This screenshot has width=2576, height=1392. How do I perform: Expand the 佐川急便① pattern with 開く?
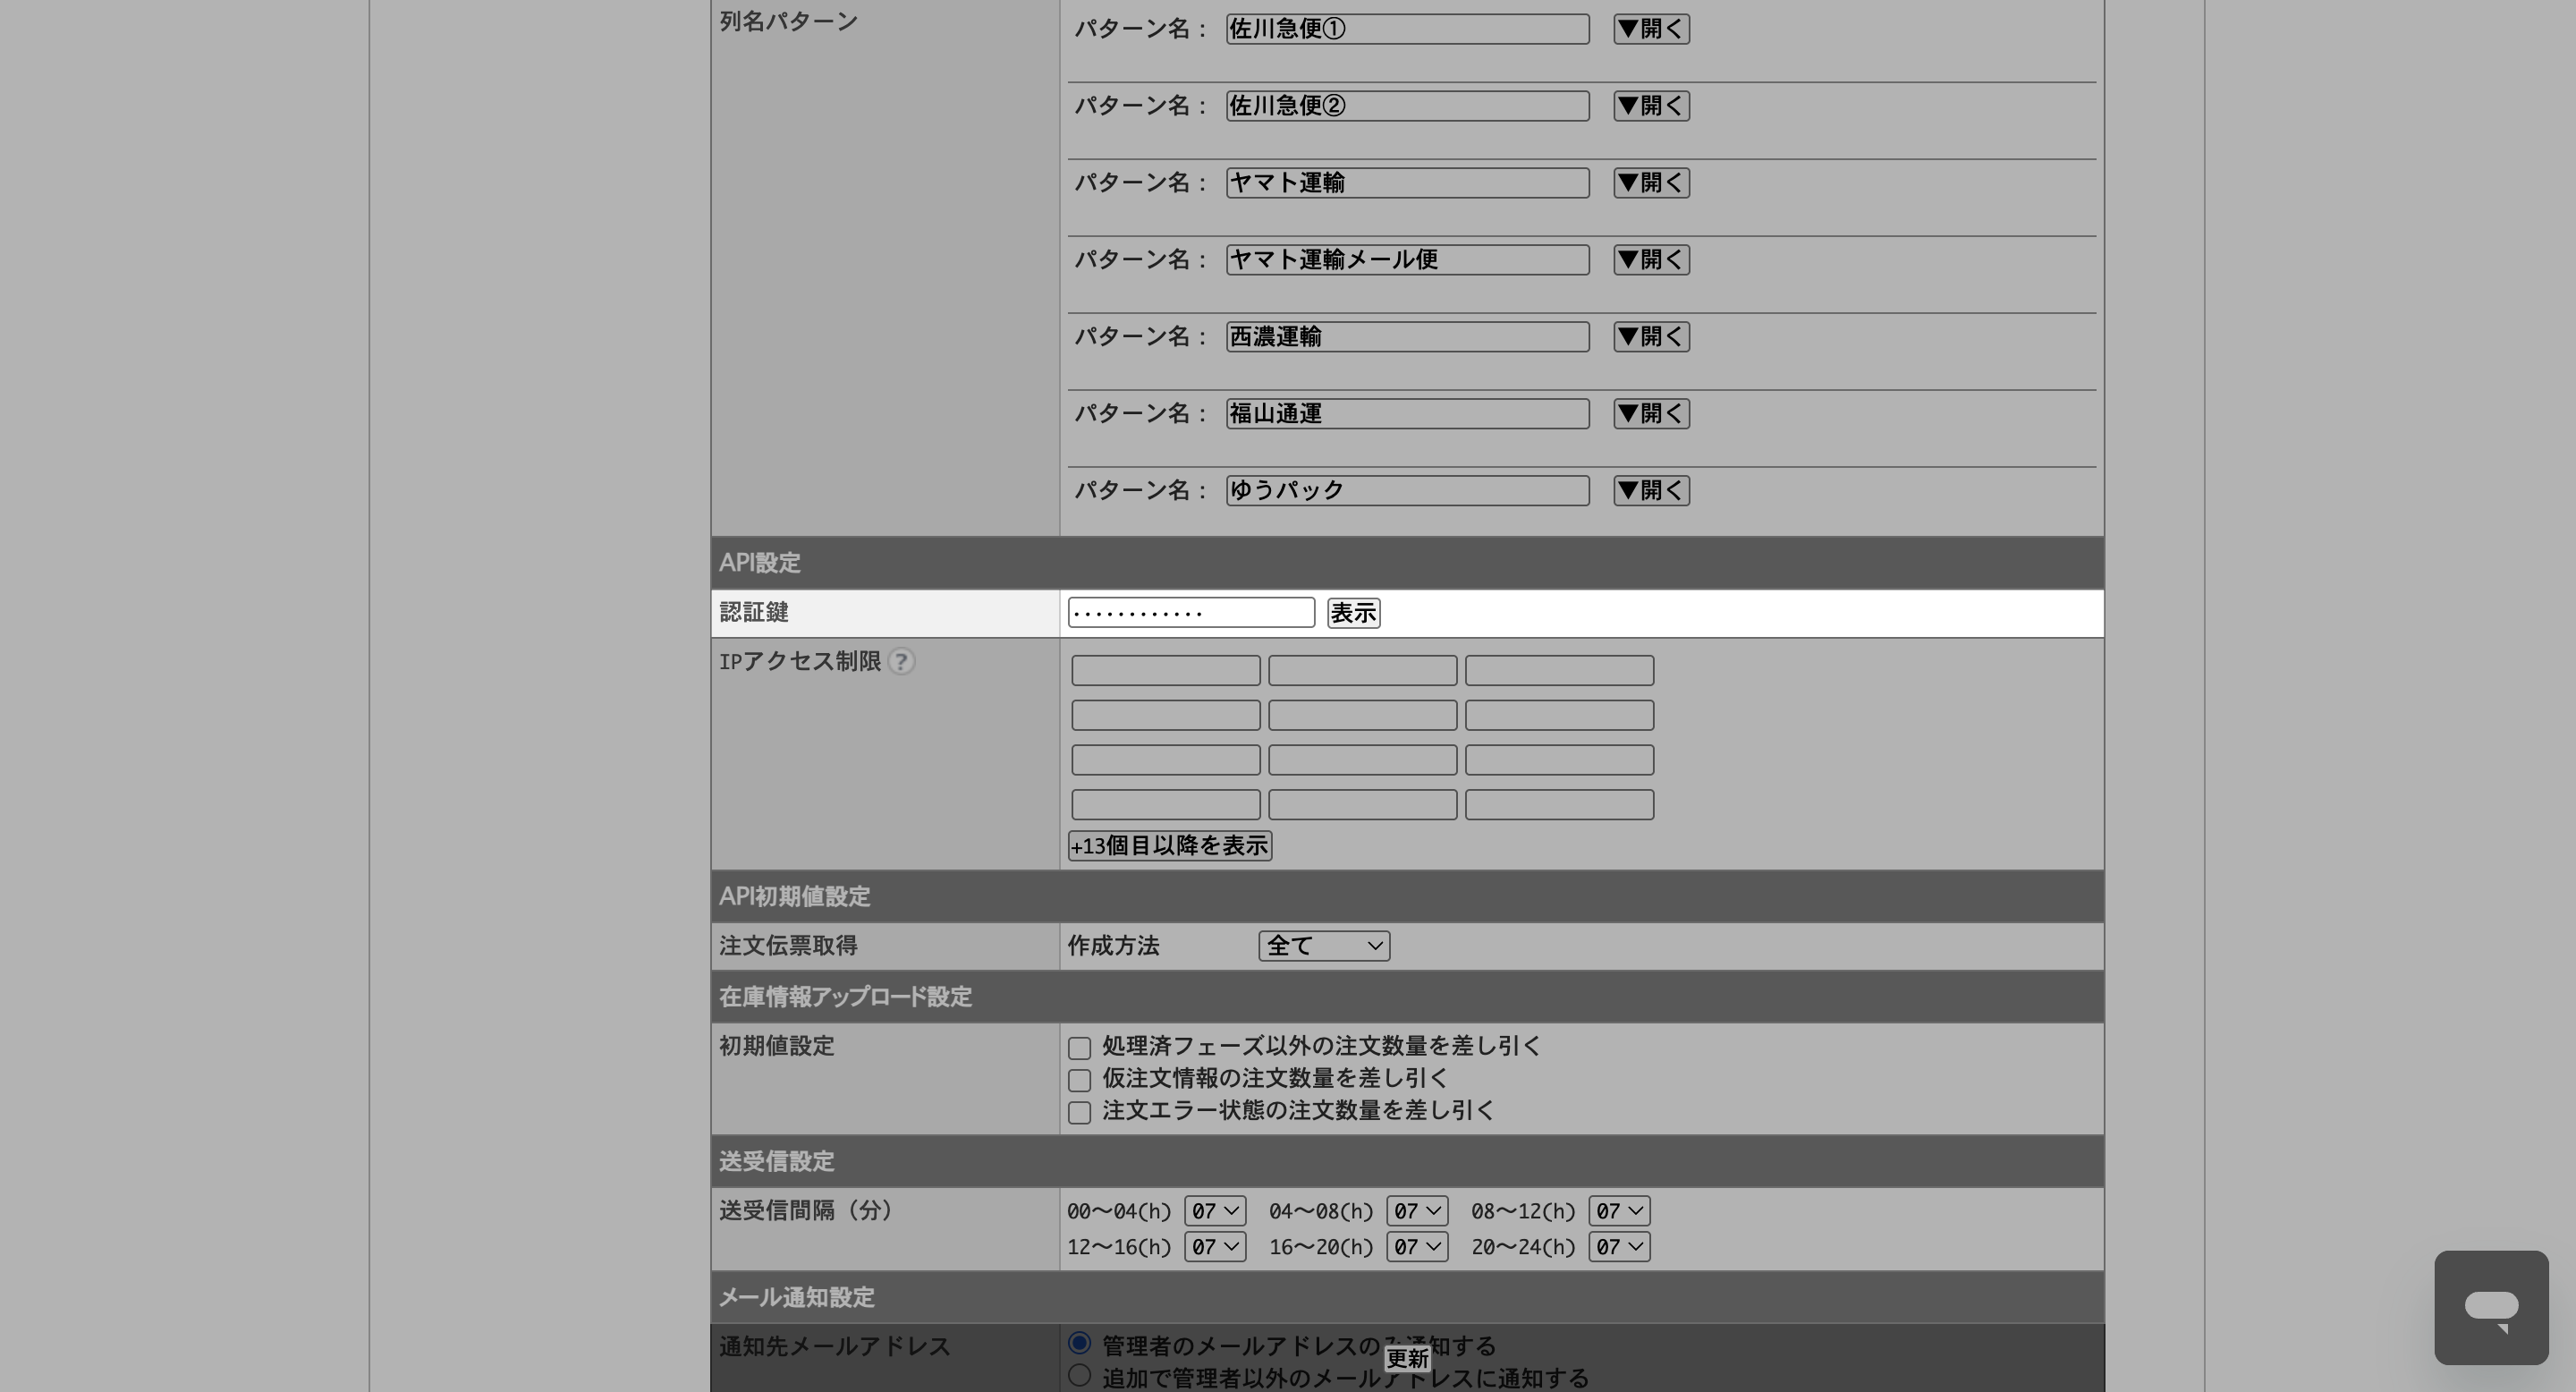(x=1651, y=29)
